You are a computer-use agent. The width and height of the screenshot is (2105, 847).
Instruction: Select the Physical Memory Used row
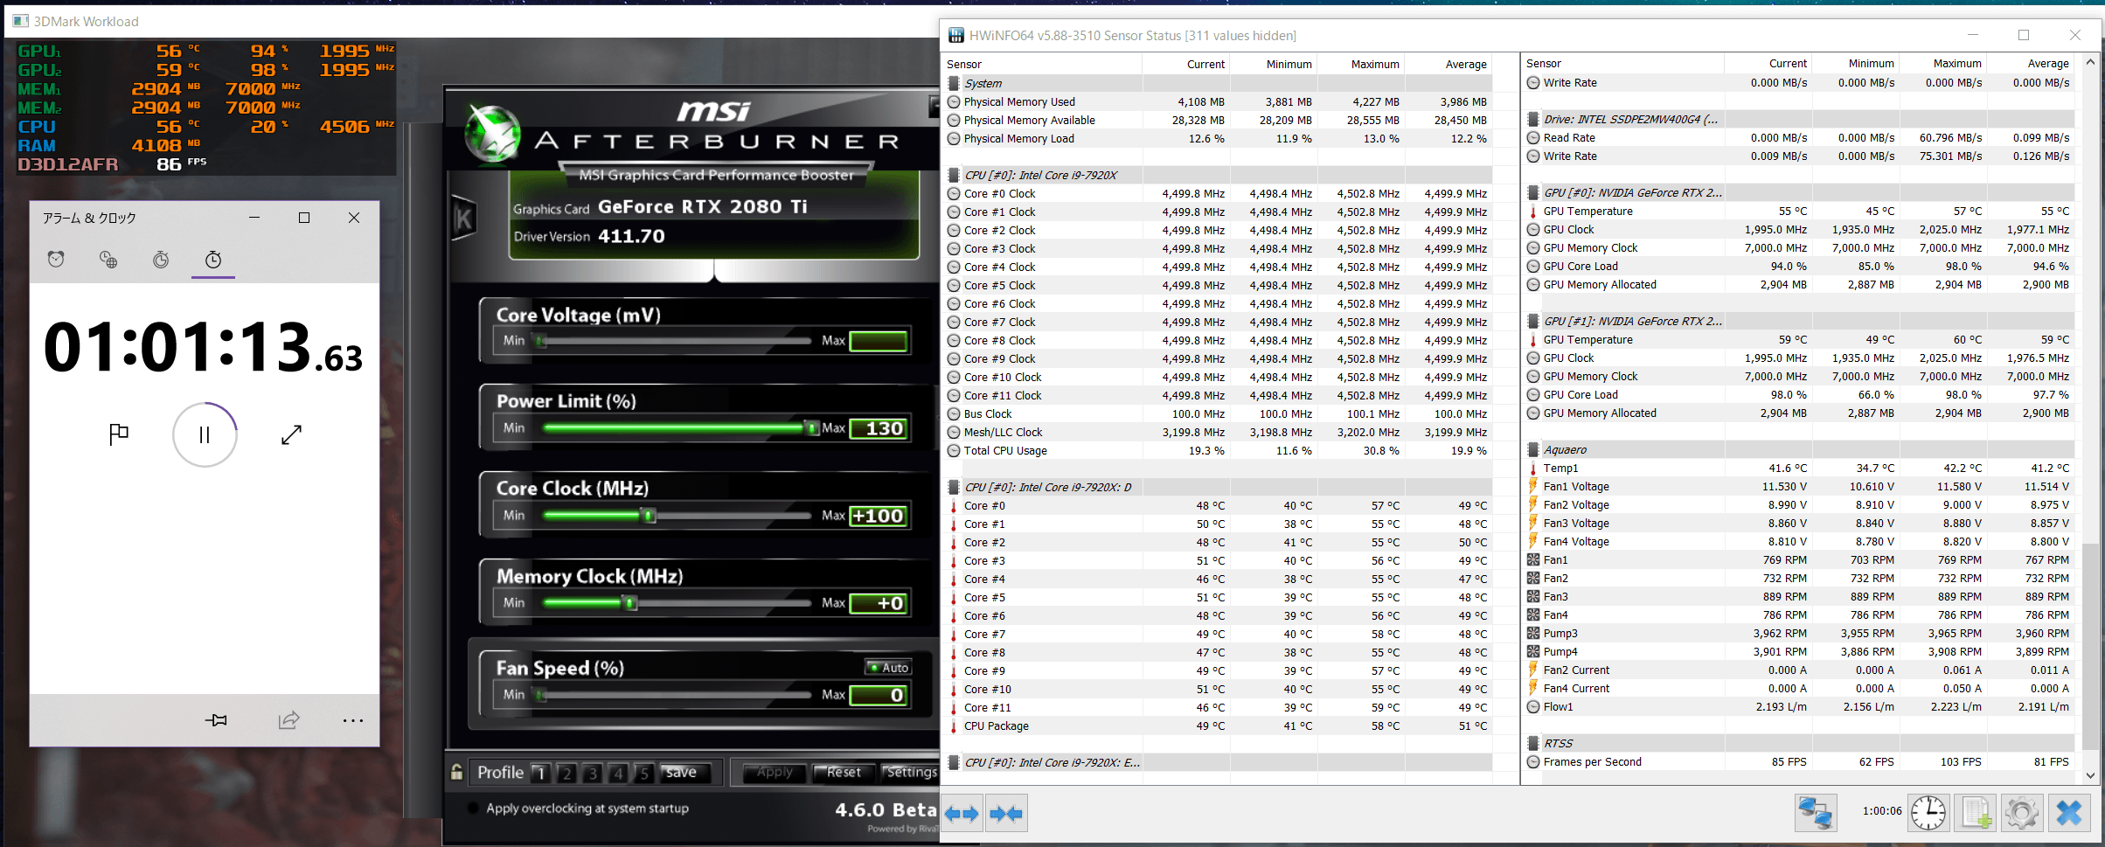coord(1219,101)
